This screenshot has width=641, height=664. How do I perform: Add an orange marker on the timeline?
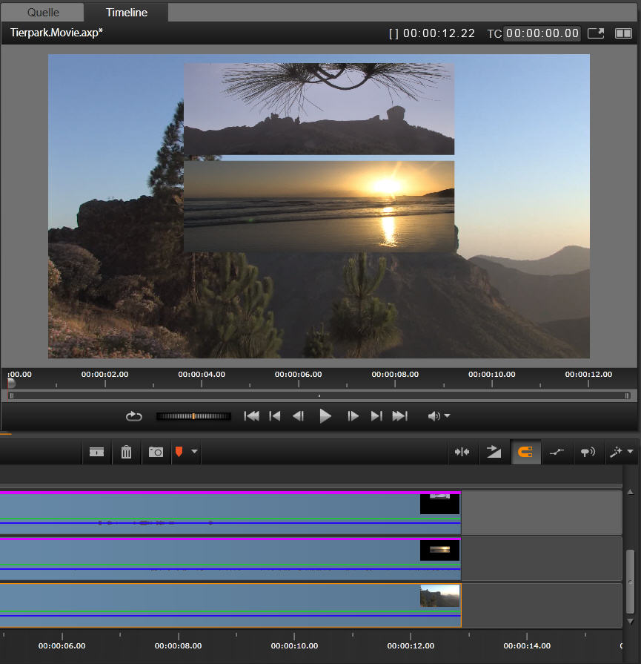click(x=179, y=452)
